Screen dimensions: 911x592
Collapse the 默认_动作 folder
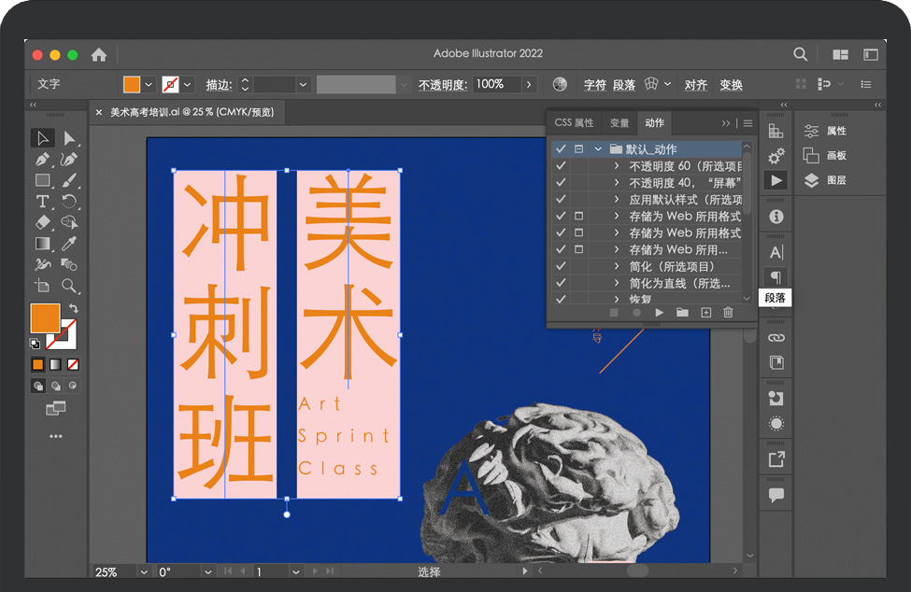pyautogui.click(x=598, y=149)
